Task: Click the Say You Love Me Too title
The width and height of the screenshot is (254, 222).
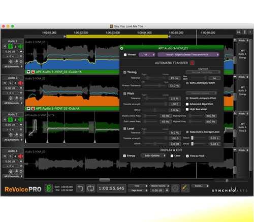Action: tap(129, 26)
